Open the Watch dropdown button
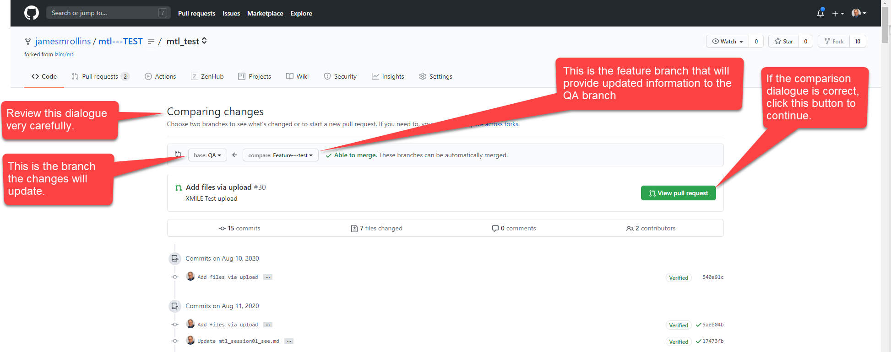The width and height of the screenshot is (891, 352). click(x=728, y=41)
